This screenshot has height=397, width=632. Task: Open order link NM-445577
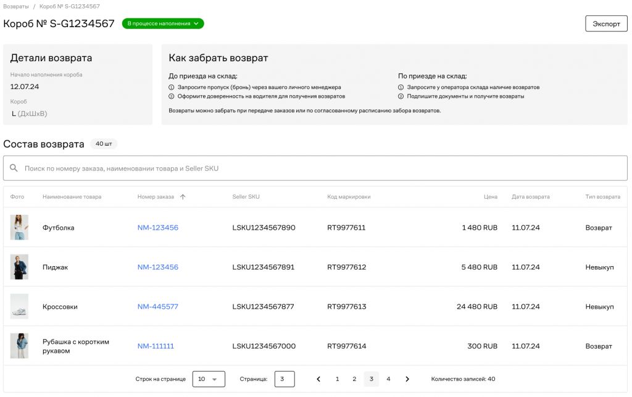(157, 307)
